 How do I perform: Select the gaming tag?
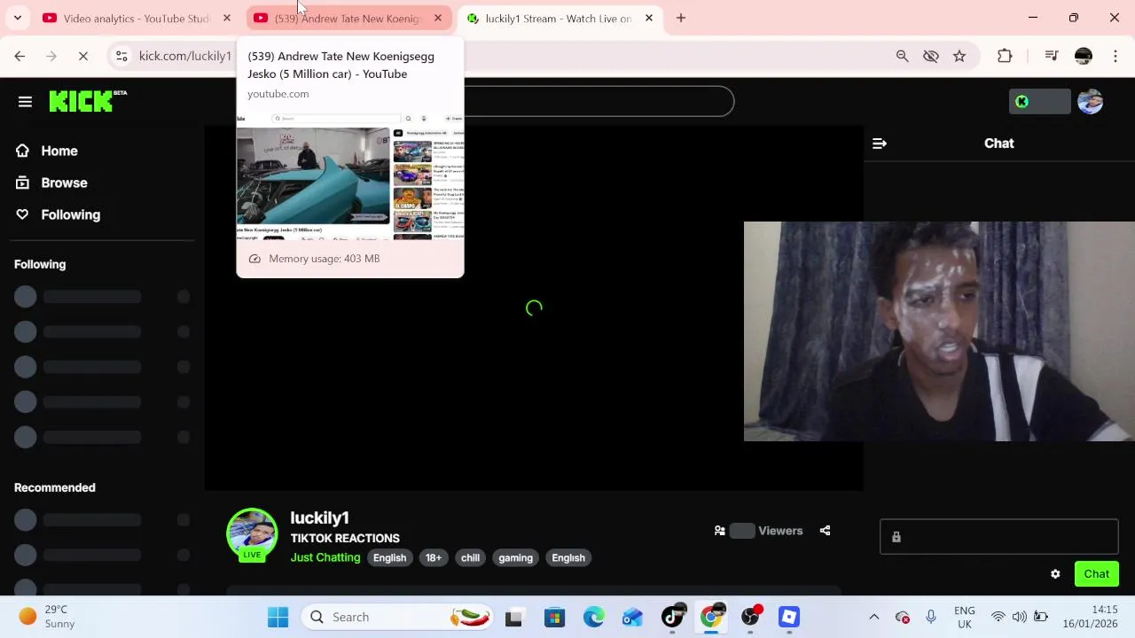point(515,558)
